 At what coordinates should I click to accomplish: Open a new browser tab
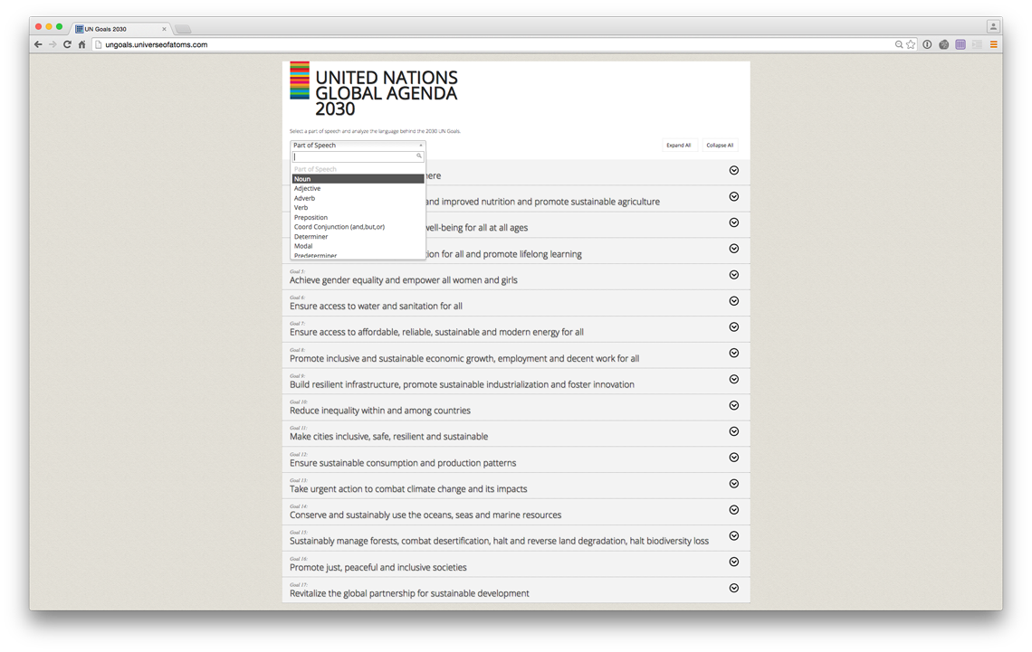point(184,29)
